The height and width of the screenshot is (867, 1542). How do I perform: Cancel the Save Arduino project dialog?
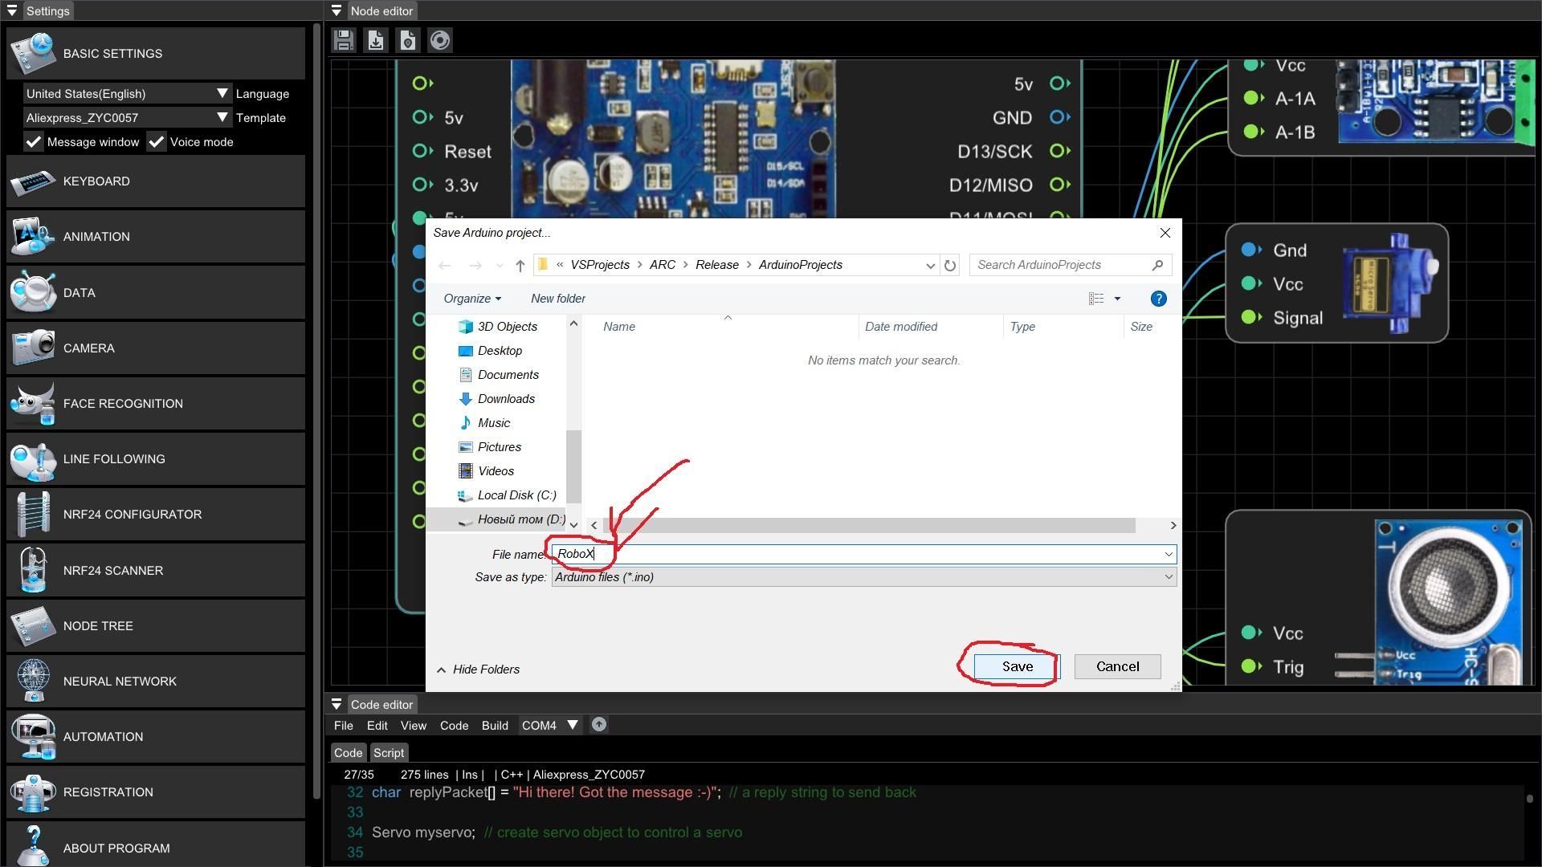1116,666
